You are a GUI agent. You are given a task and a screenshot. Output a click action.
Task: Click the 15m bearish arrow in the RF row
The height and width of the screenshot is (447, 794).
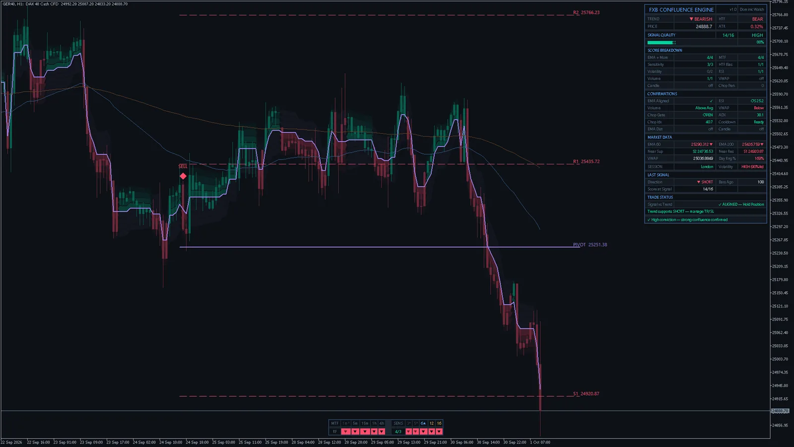(365, 432)
